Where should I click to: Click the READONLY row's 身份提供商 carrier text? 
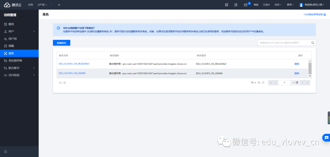[148, 64]
